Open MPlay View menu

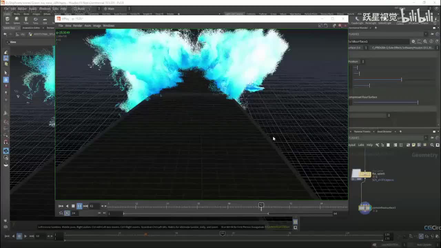[x=68, y=26]
